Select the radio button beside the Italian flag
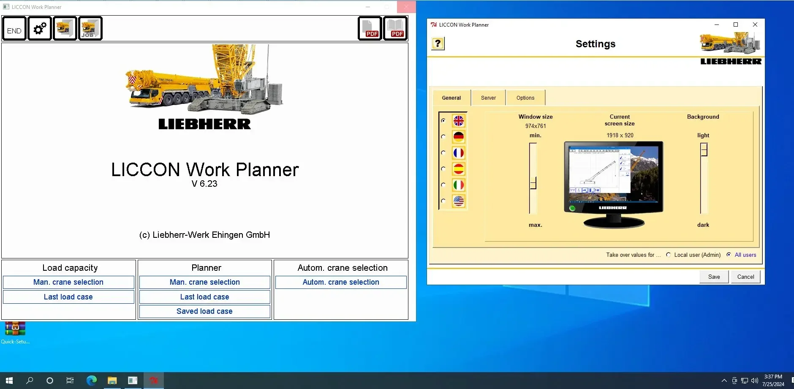 (x=443, y=185)
